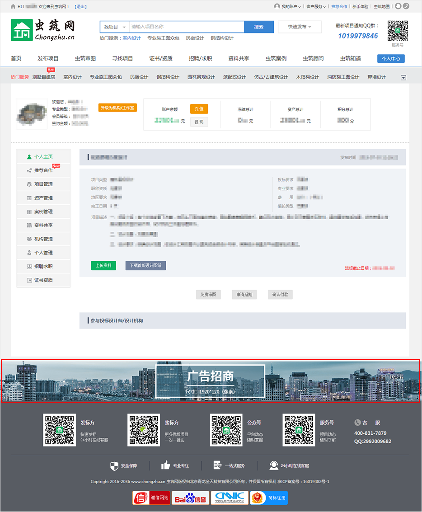Expand the hot services list arrow
The width and height of the screenshot is (422, 512).
click(x=403, y=78)
